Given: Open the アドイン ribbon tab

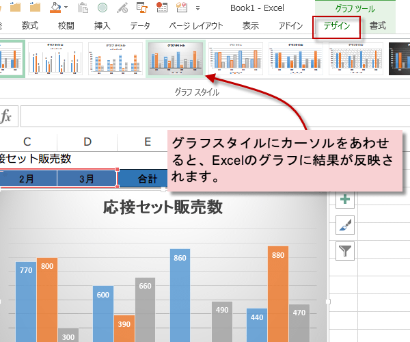Looking at the screenshot, I should point(290,25).
